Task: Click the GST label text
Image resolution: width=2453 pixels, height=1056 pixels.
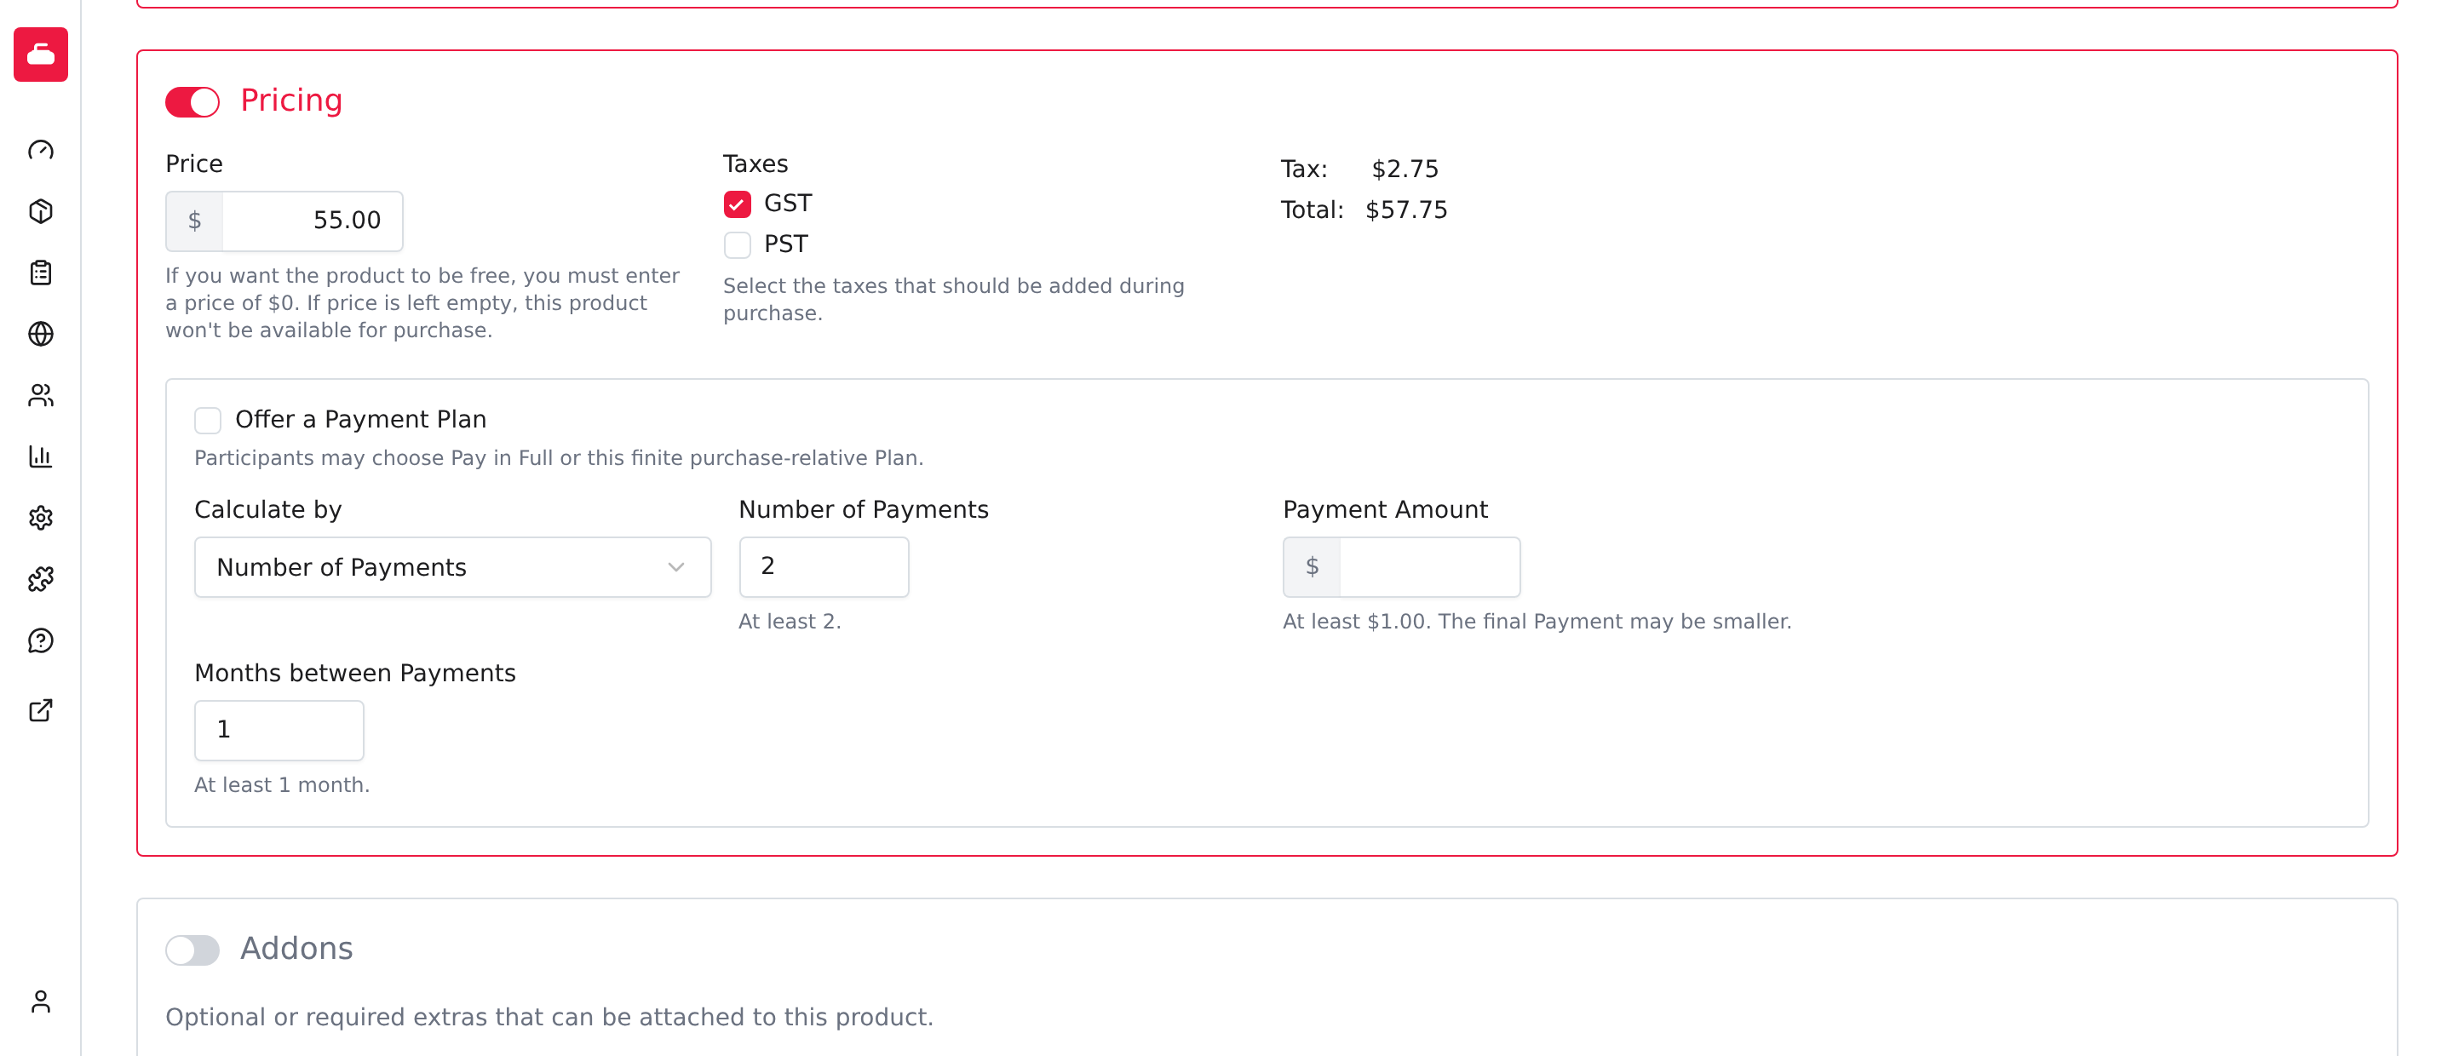Action: 788,204
